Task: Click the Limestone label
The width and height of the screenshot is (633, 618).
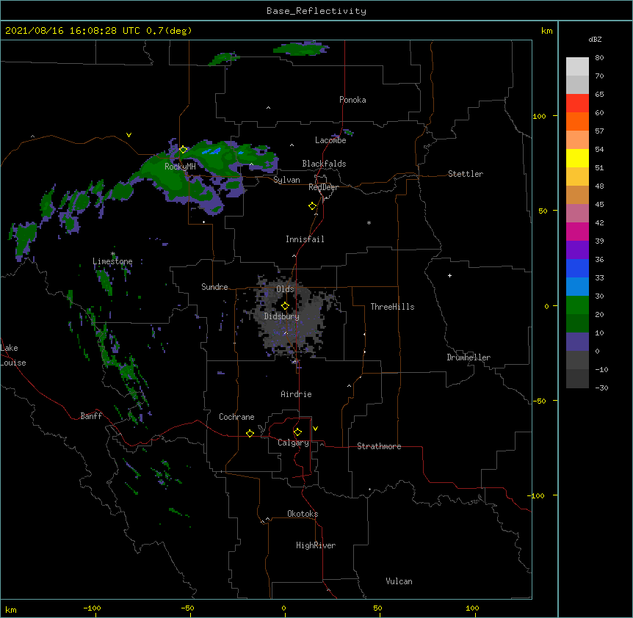Action: [112, 261]
